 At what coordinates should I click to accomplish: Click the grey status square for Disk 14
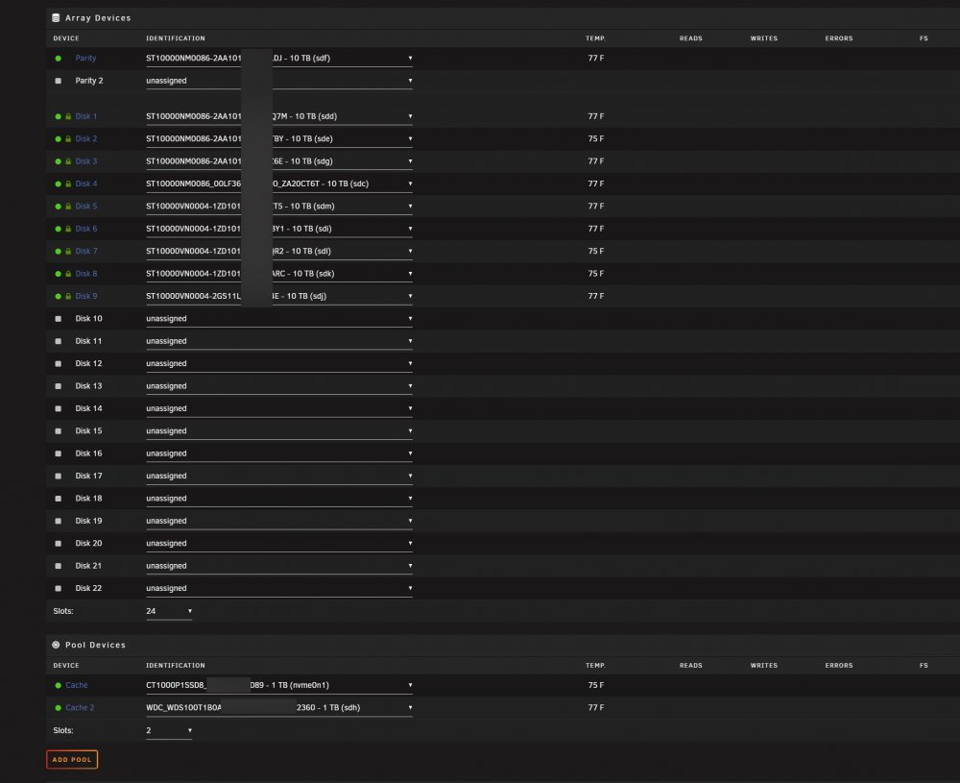tap(59, 408)
